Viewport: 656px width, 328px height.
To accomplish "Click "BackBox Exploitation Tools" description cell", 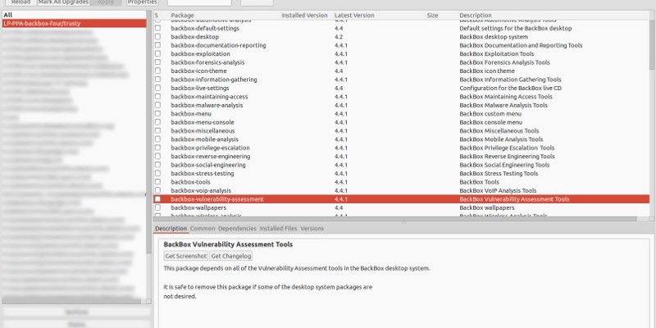I will click(x=497, y=53).
